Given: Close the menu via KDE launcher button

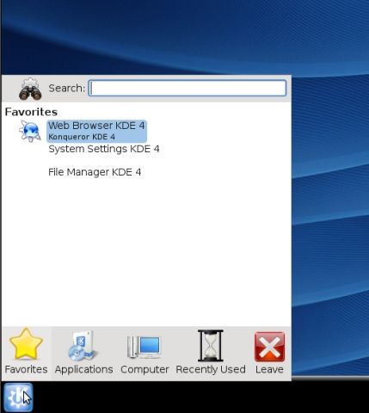Looking at the screenshot, I should (18, 398).
